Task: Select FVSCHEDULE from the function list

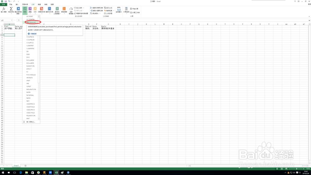Action: coord(31,75)
